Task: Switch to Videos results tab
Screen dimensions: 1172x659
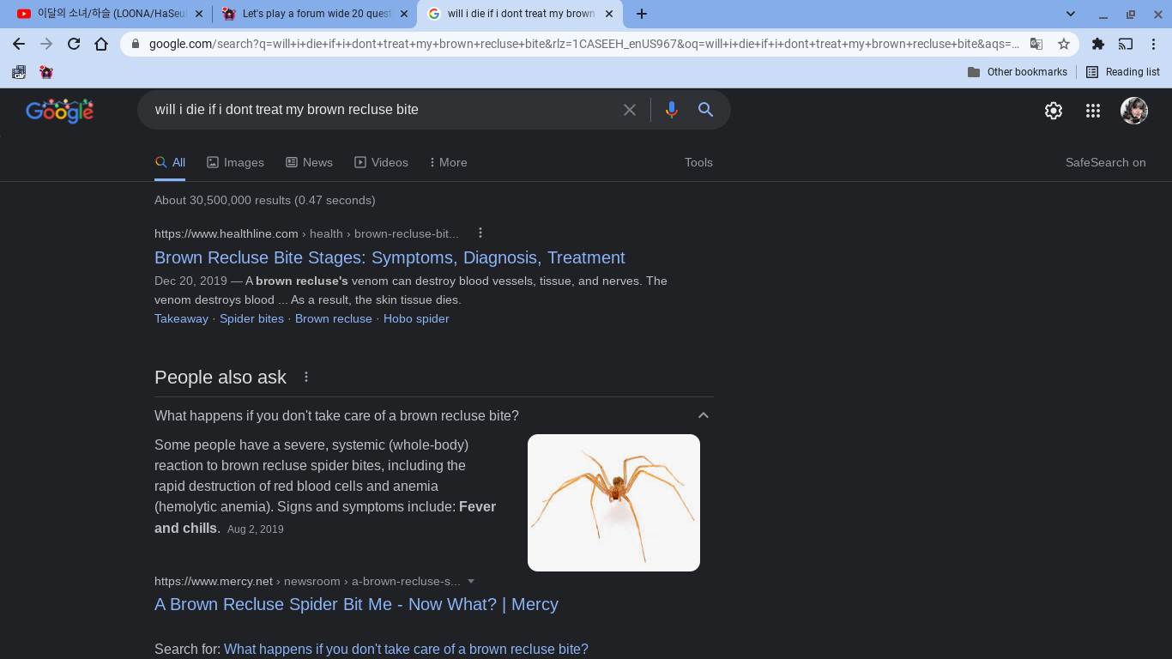Action: [381, 162]
